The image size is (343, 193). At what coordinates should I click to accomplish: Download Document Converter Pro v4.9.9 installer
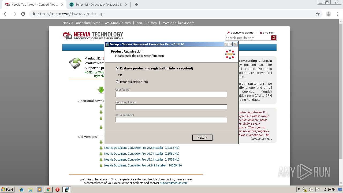pos(143,165)
